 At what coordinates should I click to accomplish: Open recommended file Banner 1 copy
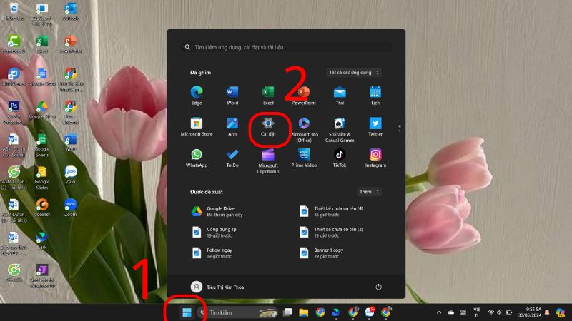point(322,253)
